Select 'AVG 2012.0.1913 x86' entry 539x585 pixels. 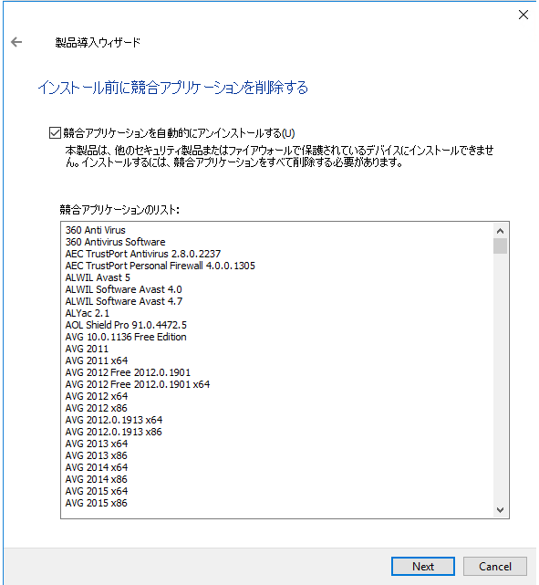[x=114, y=432]
